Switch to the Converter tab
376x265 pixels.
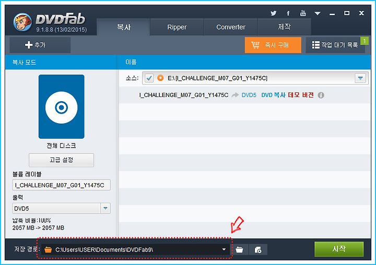[231, 27]
